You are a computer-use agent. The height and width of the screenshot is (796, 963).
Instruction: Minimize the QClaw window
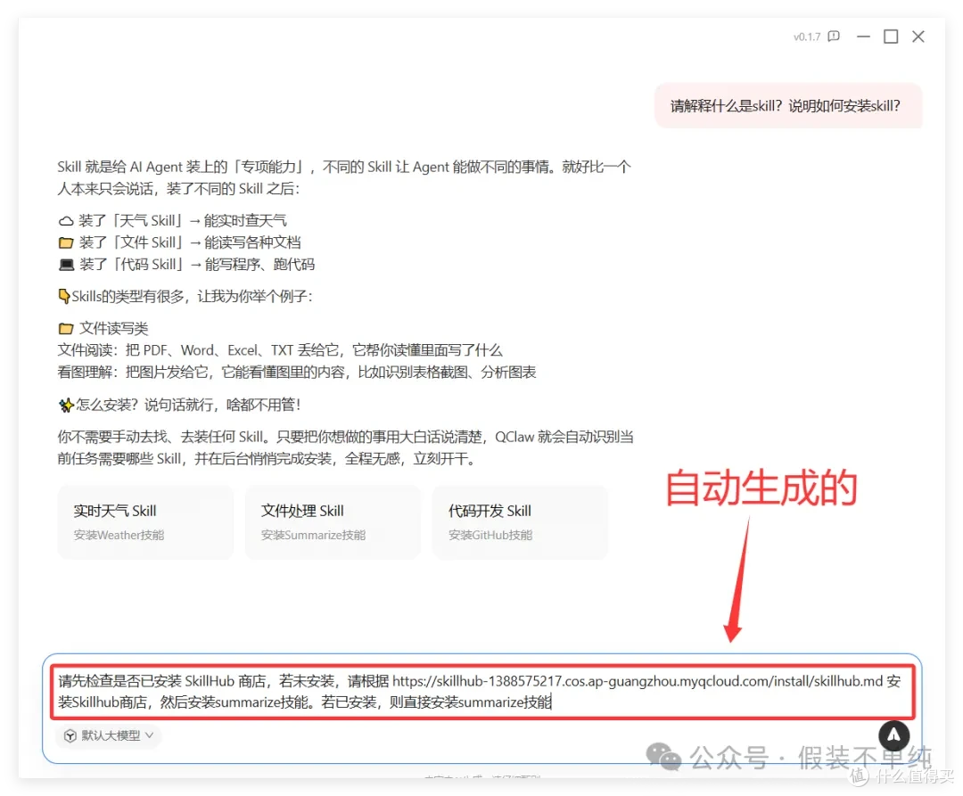[863, 37]
